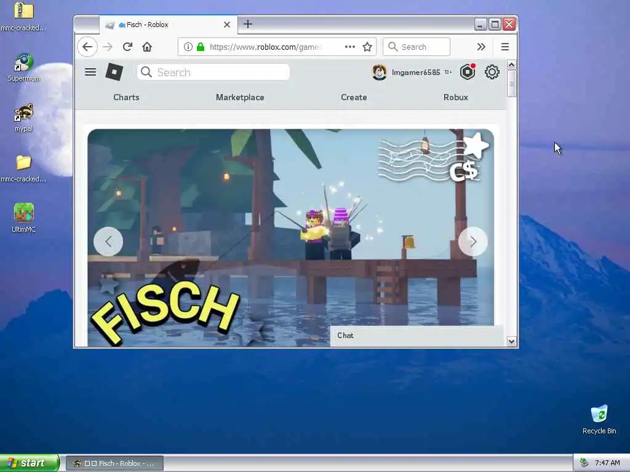
Task: Select the mmc-cracked folder icon
Action: coord(23,168)
